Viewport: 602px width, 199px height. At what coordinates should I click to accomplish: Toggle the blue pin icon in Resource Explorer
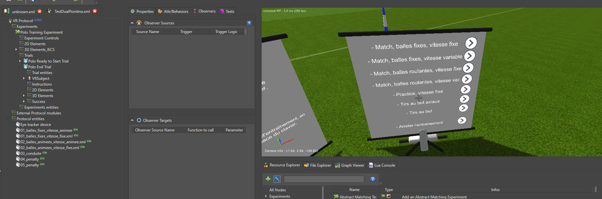[277, 179]
